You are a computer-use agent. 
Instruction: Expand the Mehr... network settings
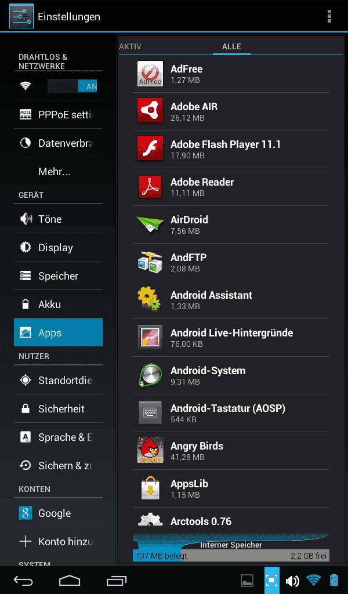click(58, 172)
